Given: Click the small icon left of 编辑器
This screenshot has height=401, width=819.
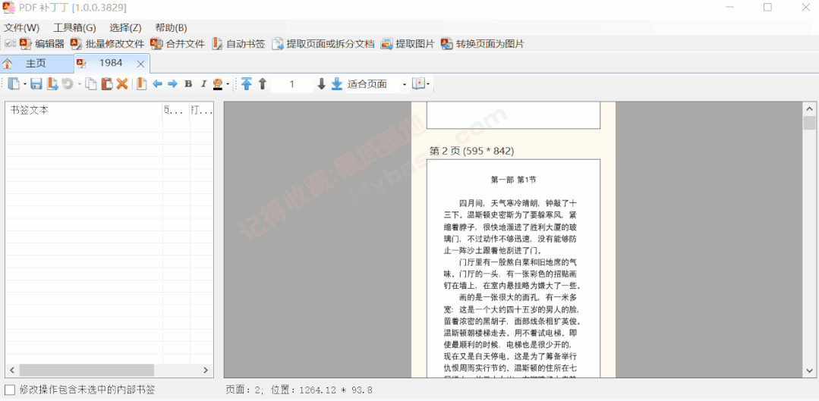Looking at the screenshot, I should pyautogui.click(x=11, y=44).
